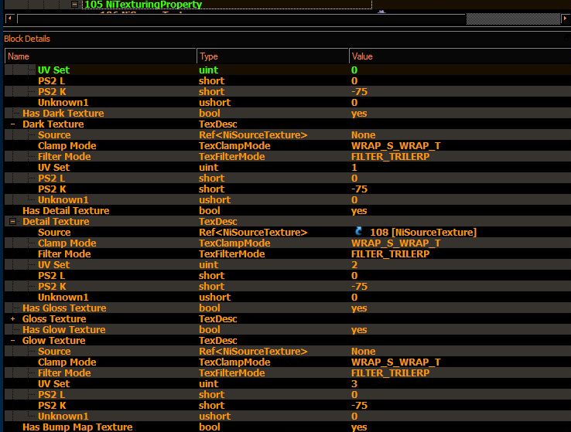571x432 pixels.
Task: Select the Glow Texture row name
Action: [x=54, y=340]
